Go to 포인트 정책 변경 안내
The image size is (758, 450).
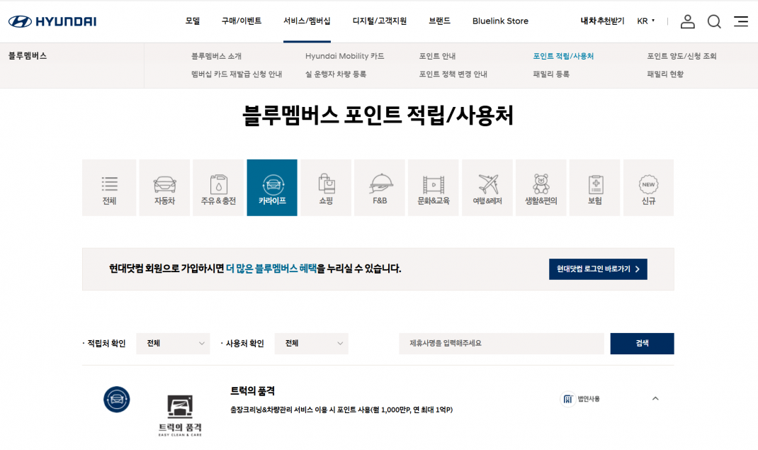[x=453, y=74]
